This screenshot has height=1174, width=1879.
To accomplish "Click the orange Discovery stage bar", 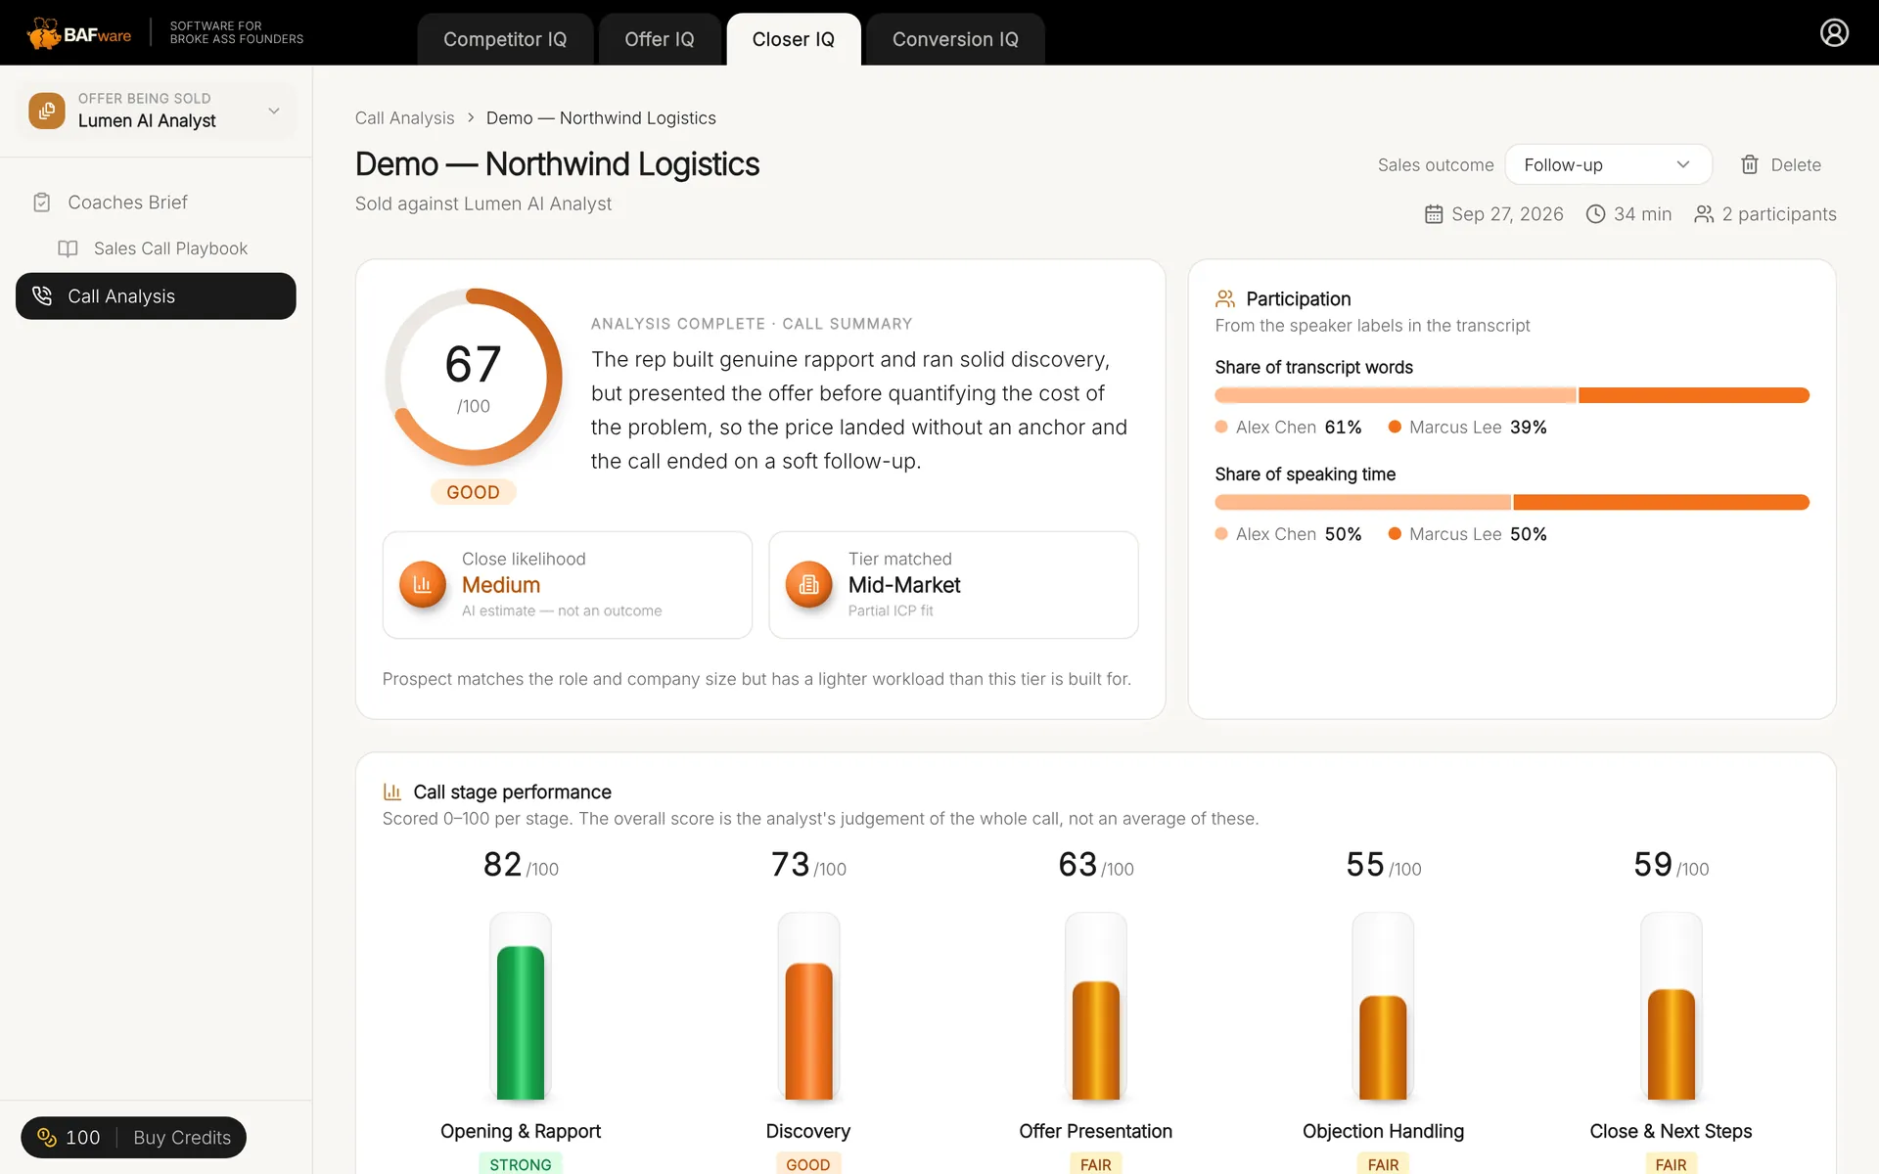I will 808,1031.
